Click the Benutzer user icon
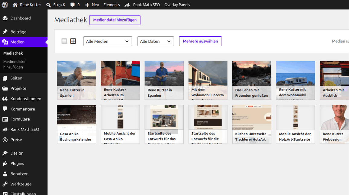This screenshot has height=195, width=349. click(5, 174)
